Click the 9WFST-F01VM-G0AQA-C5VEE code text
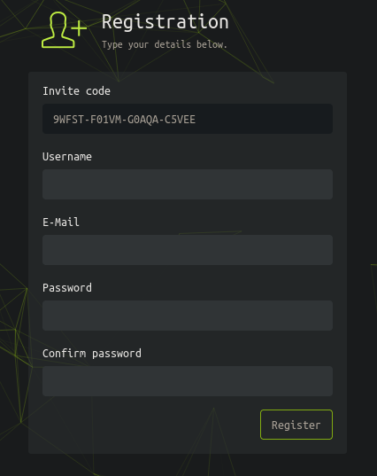The height and width of the screenshot is (476, 377). point(124,120)
